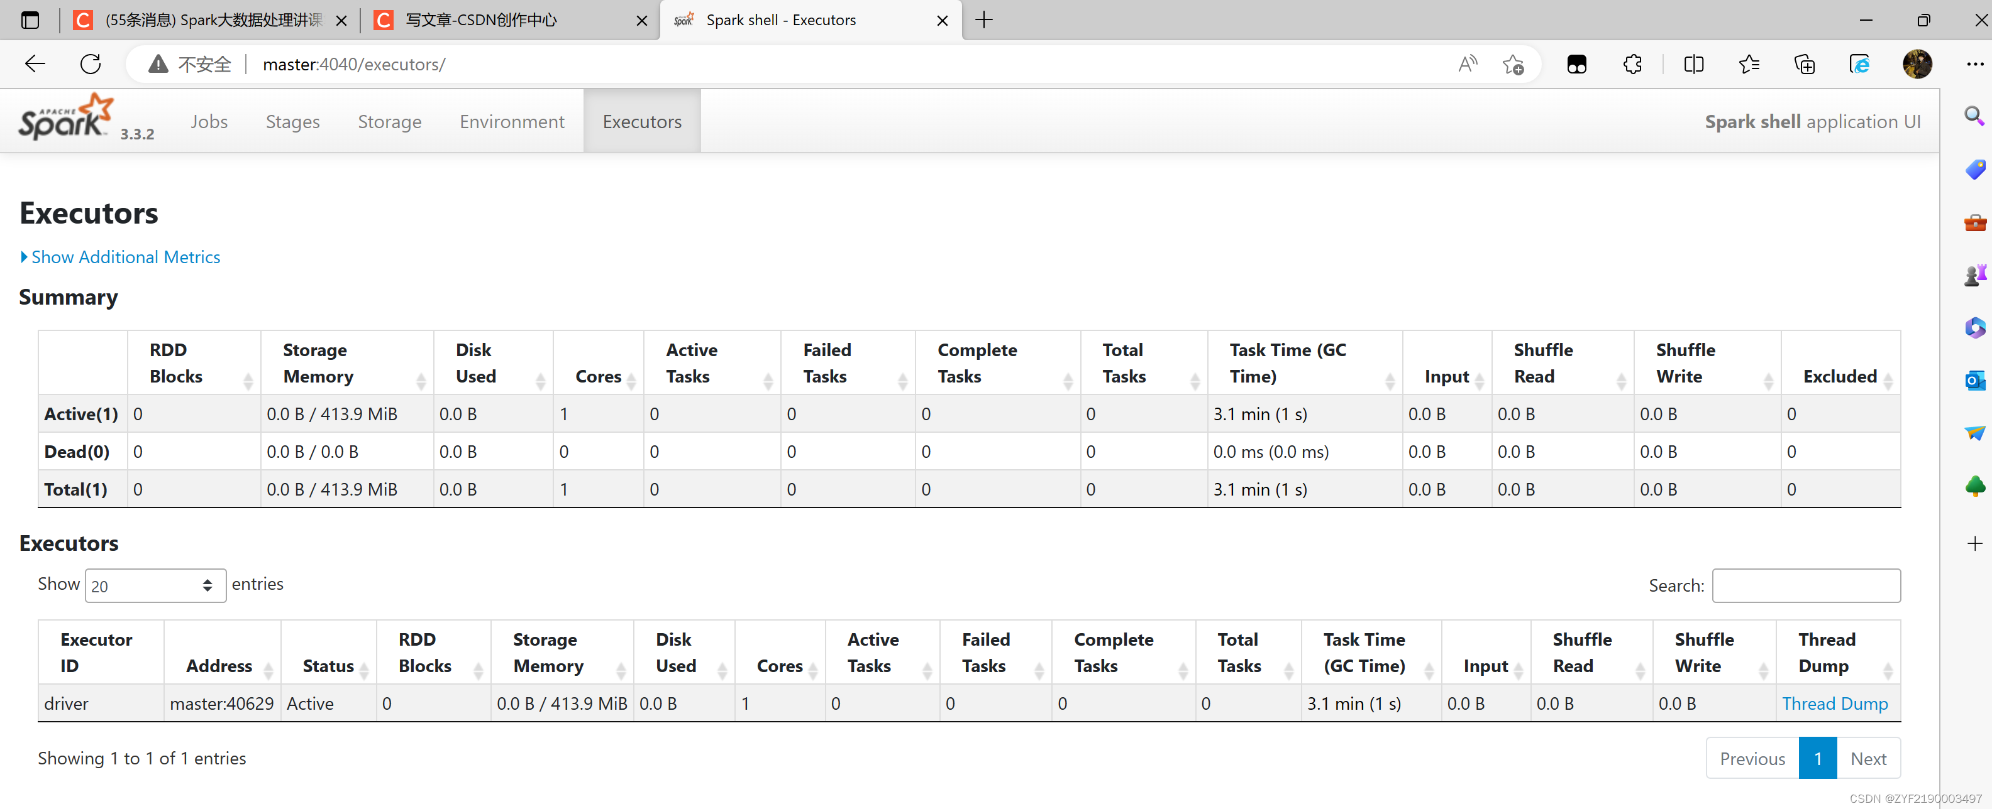Click the browser refresh icon
This screenshot has width=1992, height=809.
point(91,64)
